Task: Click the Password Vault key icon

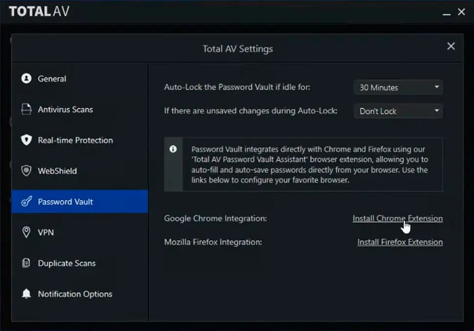Action: 26,201
